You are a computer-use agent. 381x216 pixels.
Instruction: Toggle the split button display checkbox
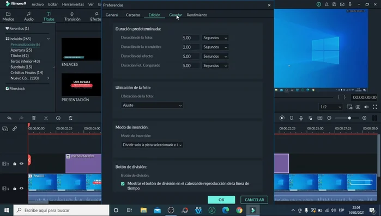point(123,183)
